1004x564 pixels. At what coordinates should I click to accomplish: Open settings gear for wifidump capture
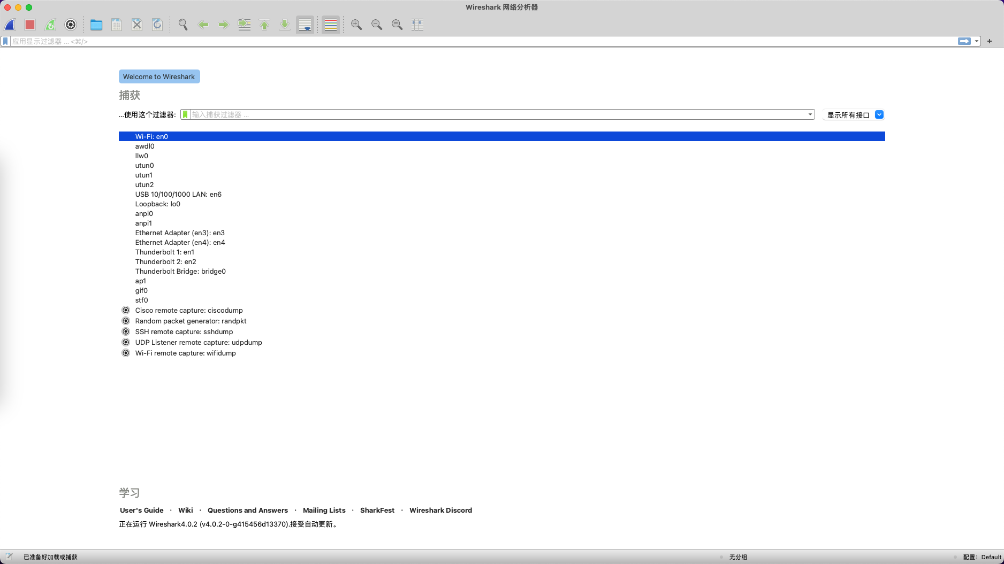click(x=126, y=353)
